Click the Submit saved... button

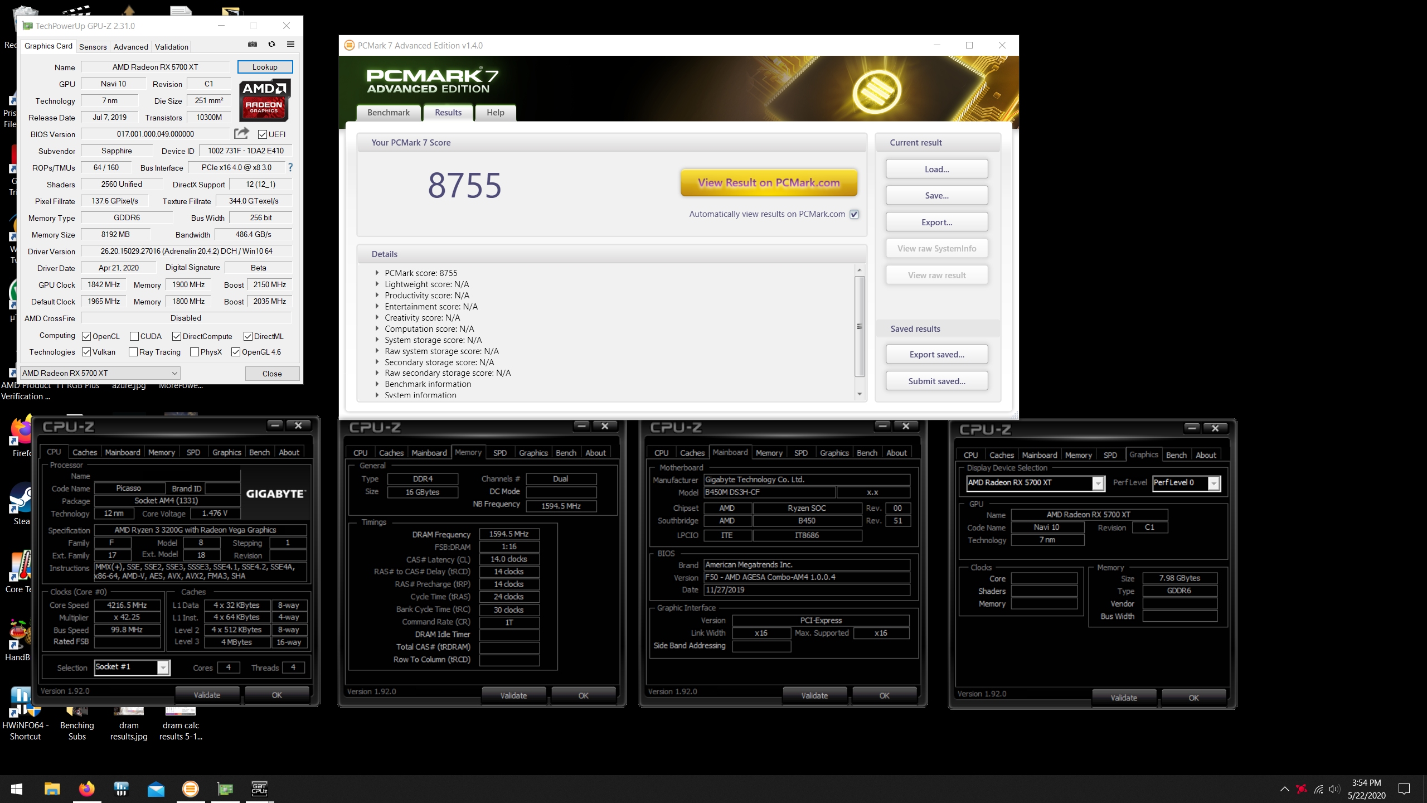pyautogui.click(x=936, y=381)
